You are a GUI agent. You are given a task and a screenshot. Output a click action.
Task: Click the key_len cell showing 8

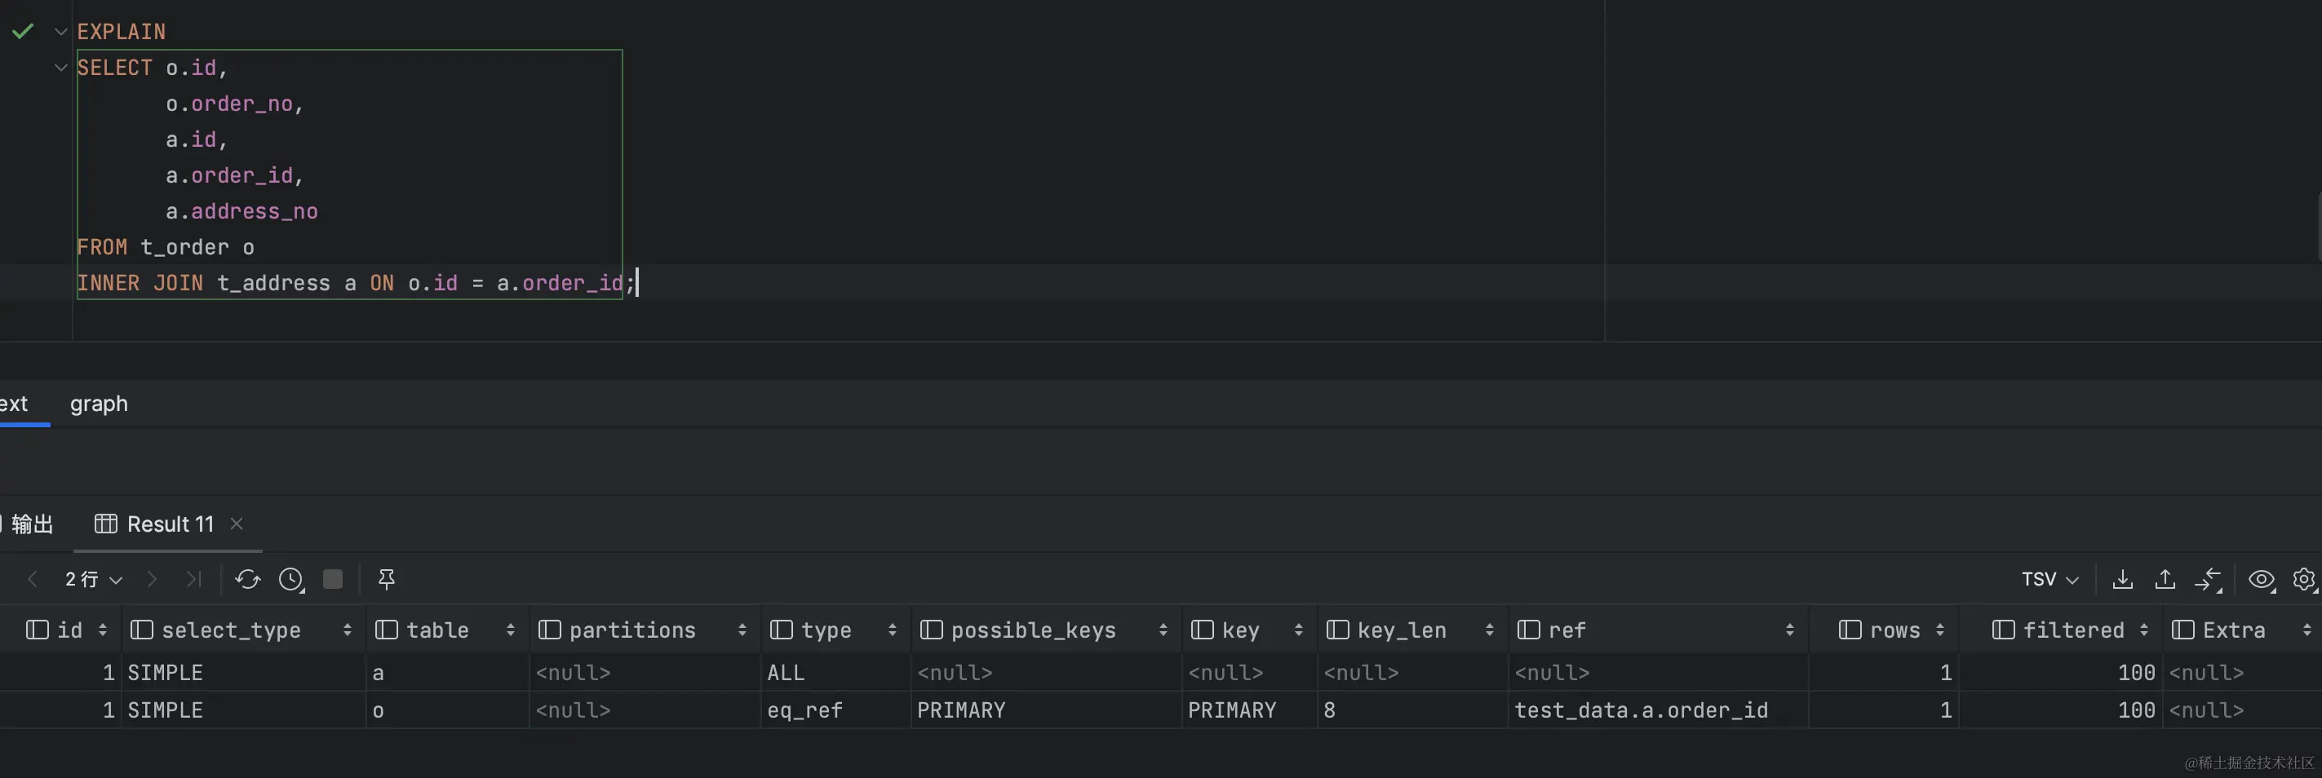[1412, 709]
